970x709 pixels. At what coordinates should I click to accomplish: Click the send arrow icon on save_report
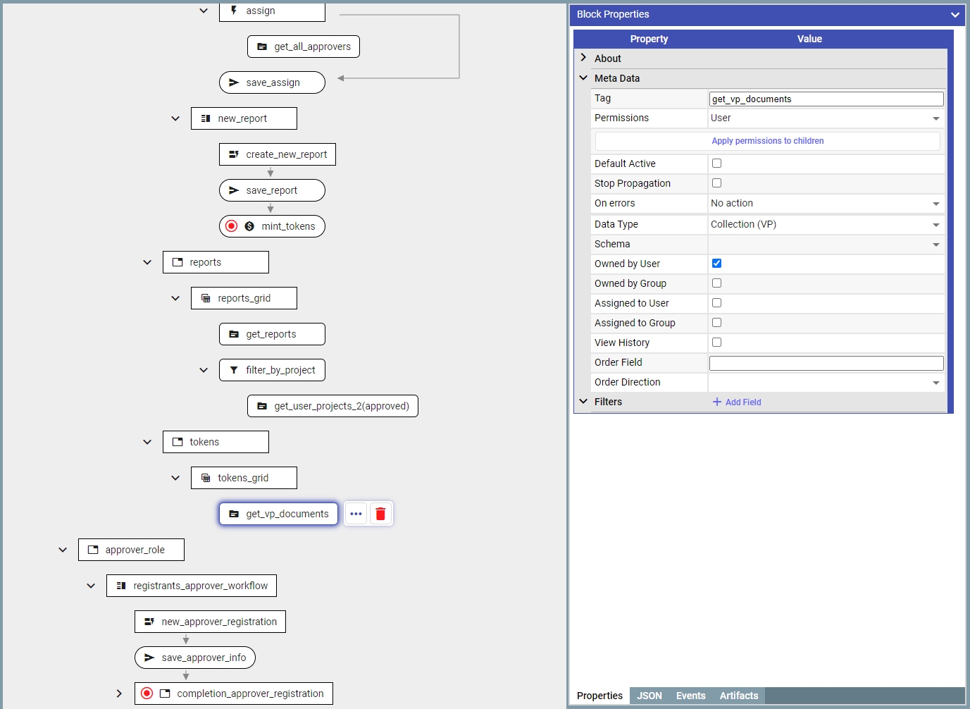pyautogui.click(x=234, y=190)
